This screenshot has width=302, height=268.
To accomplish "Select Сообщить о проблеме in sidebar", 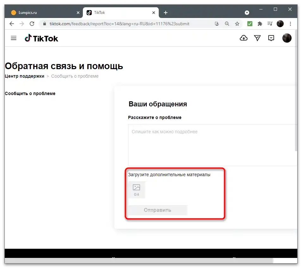I will coord(30,93).
